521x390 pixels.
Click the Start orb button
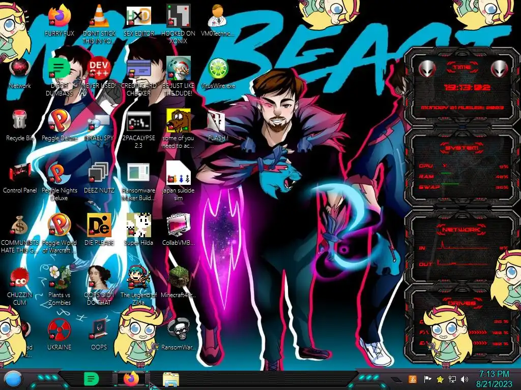click(x=14, y=380)
